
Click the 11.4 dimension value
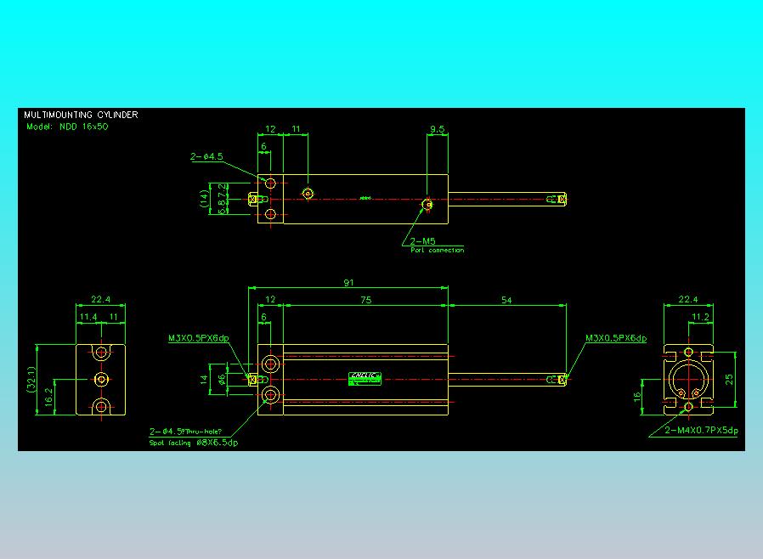click(x=88, y=317)
